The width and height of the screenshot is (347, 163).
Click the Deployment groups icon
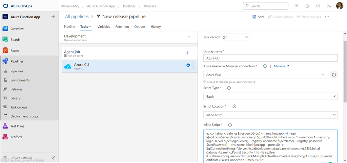point(5,116)
